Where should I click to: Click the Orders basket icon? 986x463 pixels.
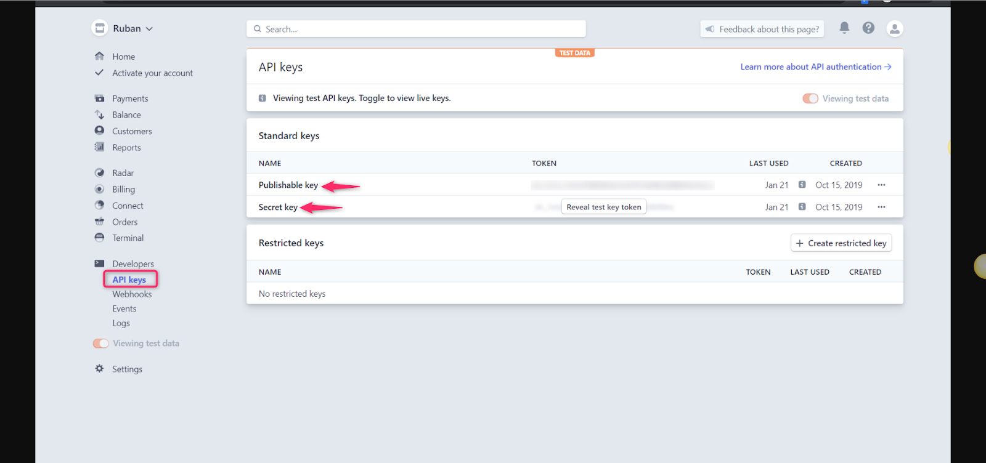point(99,222)
